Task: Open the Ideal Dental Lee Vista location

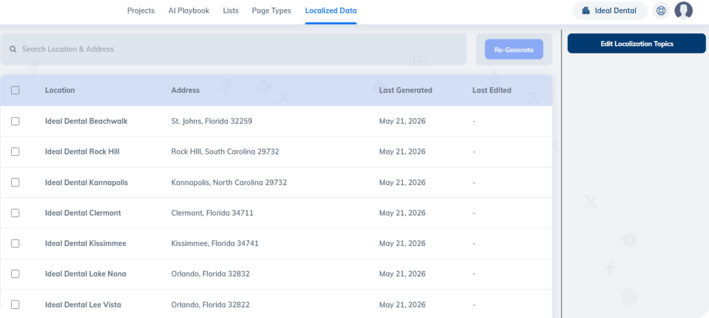Action: pyautogui.click(x=83, y=304)
